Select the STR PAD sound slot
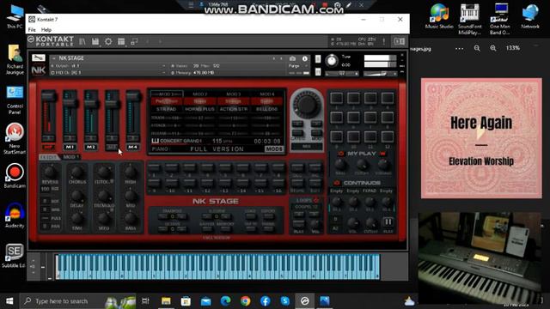 pos(166,109)
